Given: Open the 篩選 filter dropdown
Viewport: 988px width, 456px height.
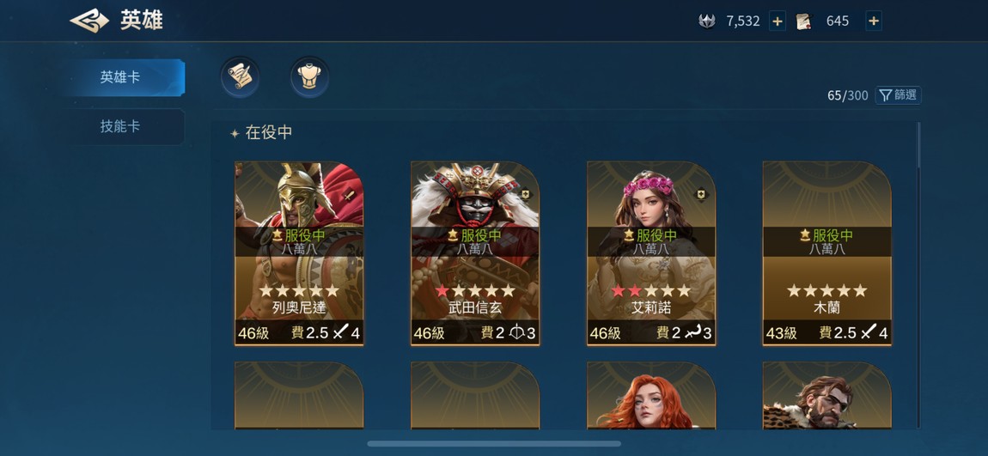Looking at the screenshot, I should tap(898, 95).
